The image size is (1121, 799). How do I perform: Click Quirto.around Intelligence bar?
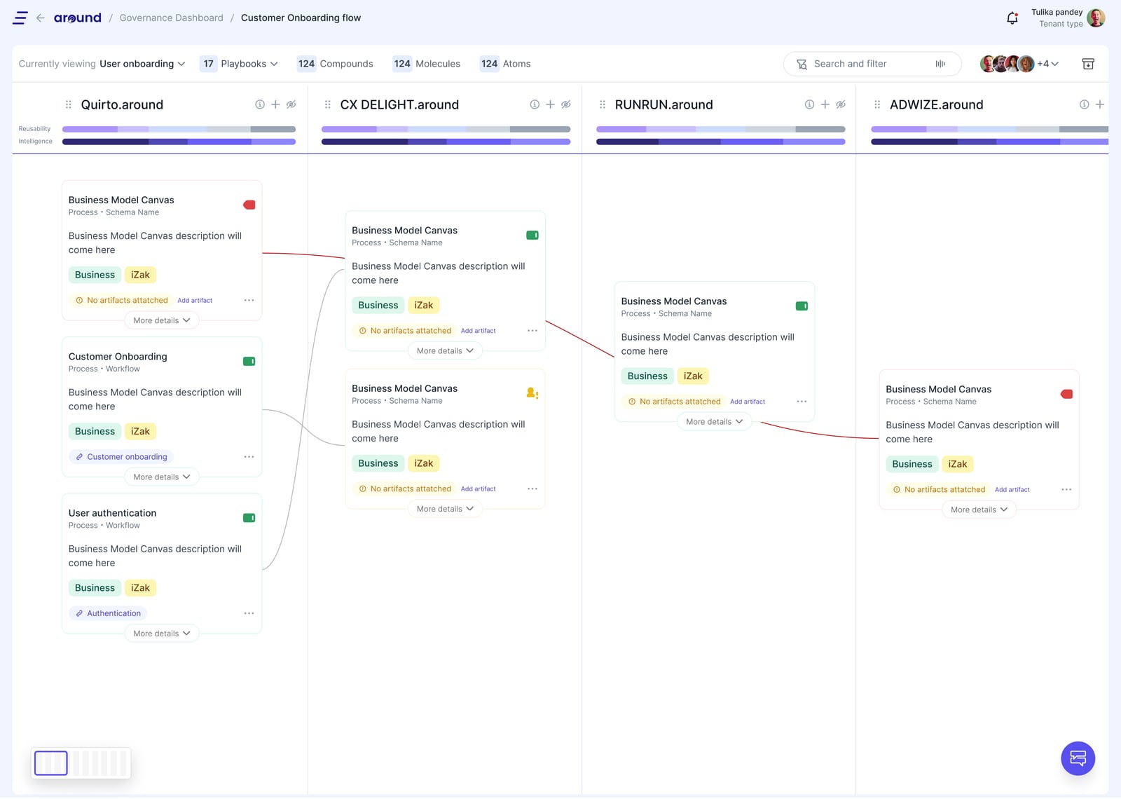point(179,142)
